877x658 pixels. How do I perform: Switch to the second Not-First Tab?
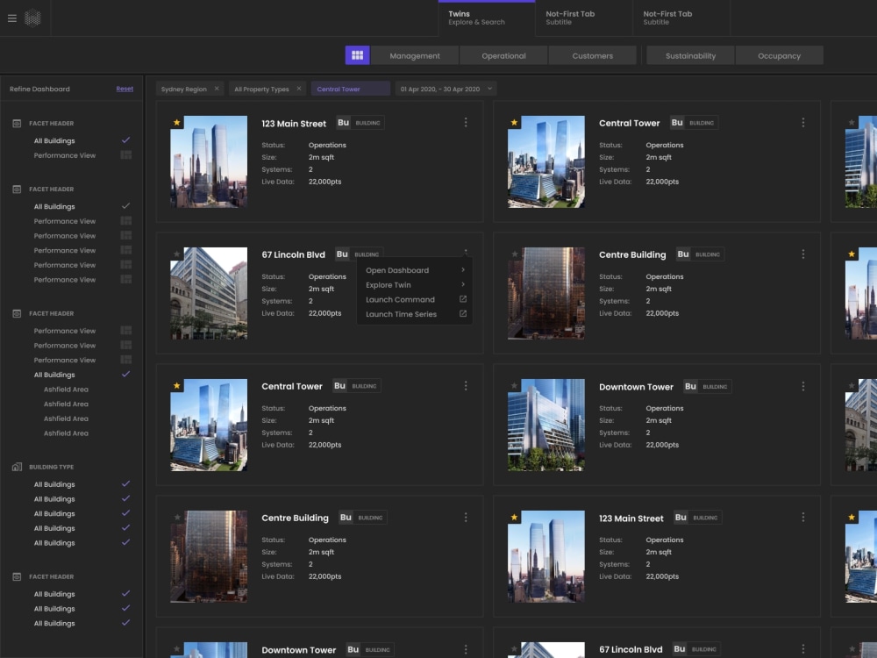[681, 18]
